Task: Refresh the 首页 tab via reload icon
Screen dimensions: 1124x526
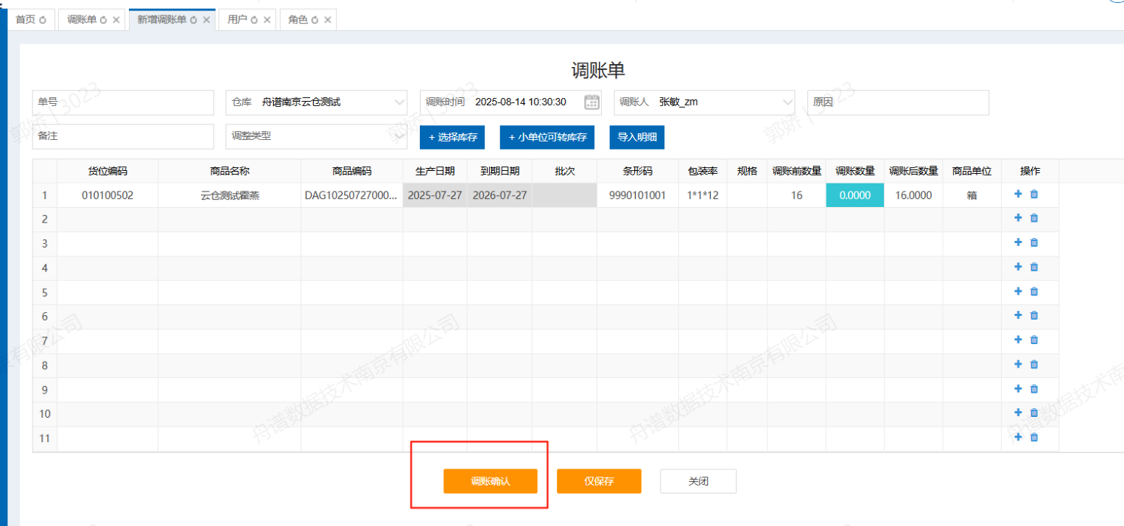Action: tap(43, 20)
